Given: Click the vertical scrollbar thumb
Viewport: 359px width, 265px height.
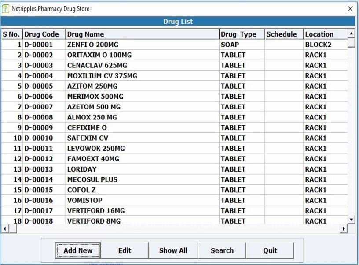Looking at the screenshot, I should [x=351, y=43].
